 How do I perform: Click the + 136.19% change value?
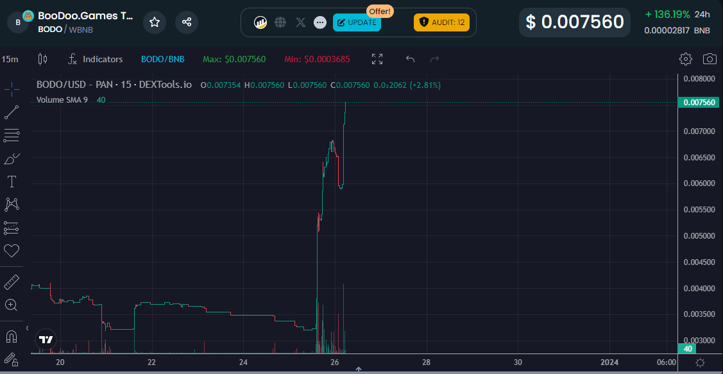click(x=668, y=14)
